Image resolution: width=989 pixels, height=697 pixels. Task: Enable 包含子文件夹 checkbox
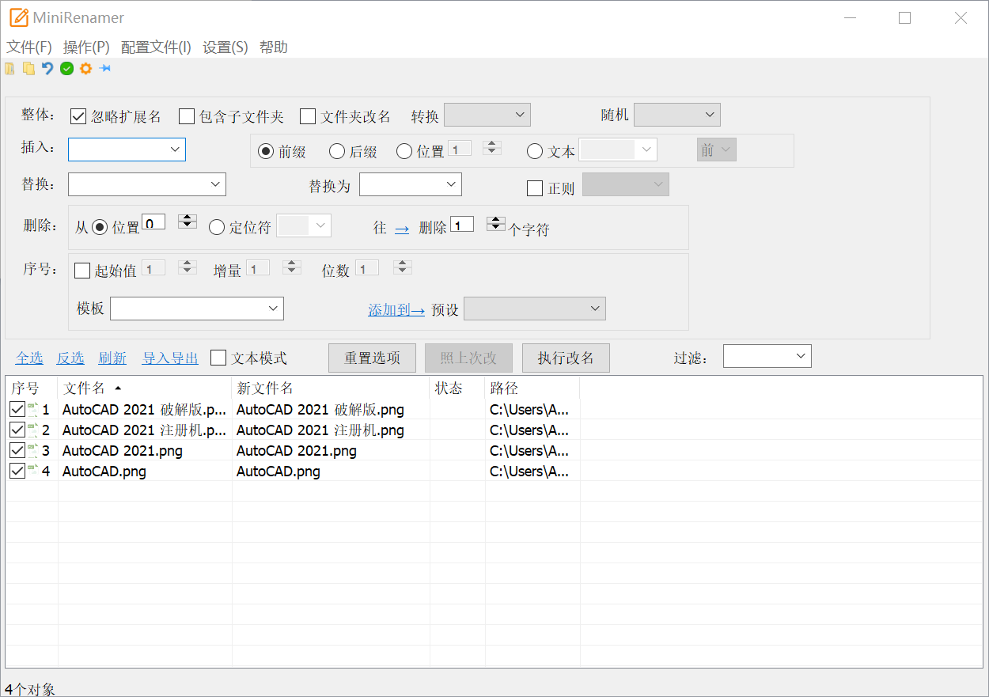[x=187, y=116]
